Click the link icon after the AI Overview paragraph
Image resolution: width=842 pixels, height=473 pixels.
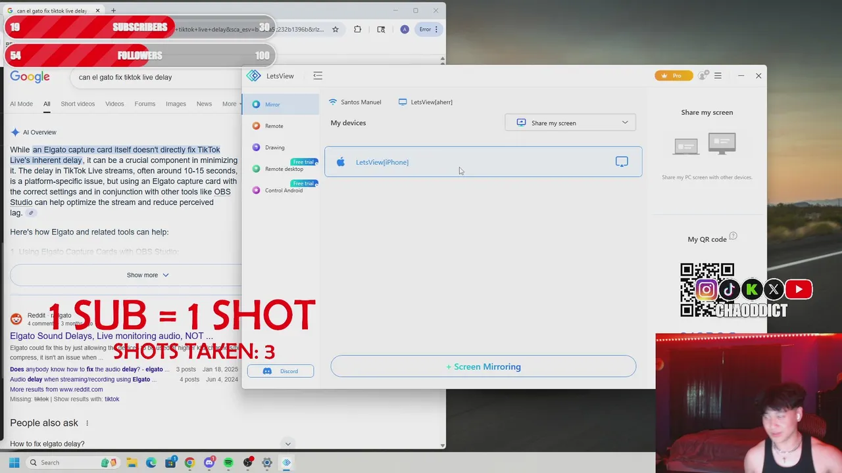(31, 213)
